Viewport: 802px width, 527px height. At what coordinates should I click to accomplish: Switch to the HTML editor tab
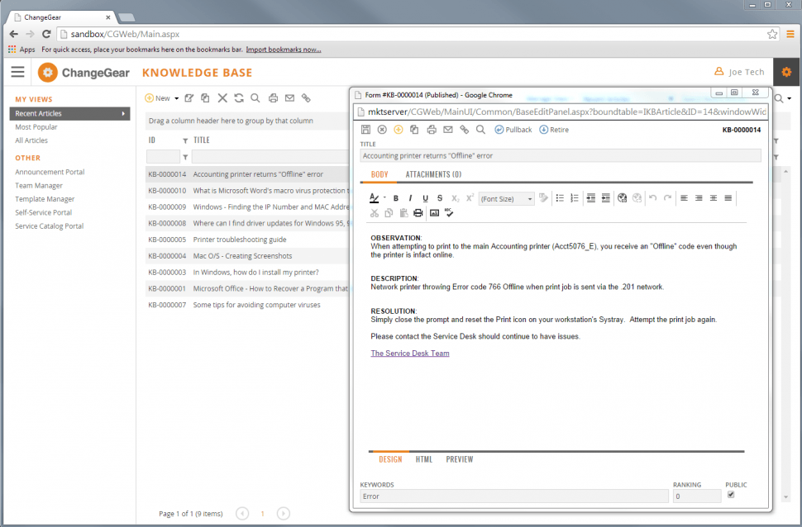pyautogui.click(x=424, y=459)
